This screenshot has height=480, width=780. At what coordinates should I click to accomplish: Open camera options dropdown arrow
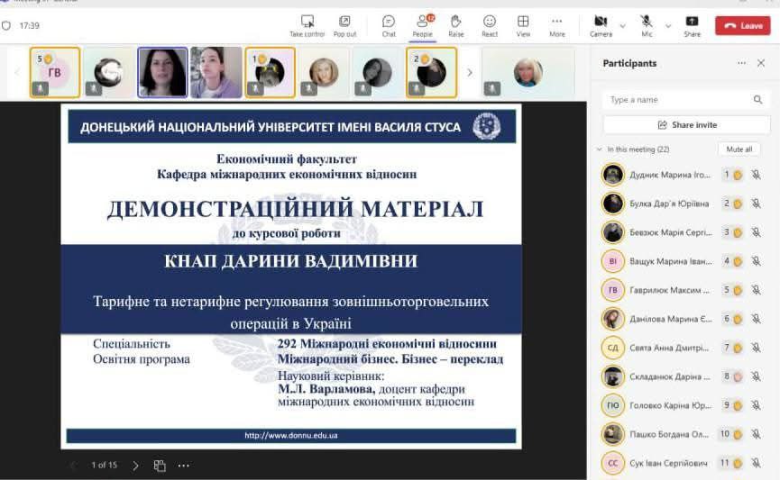[x=623, y=26]
